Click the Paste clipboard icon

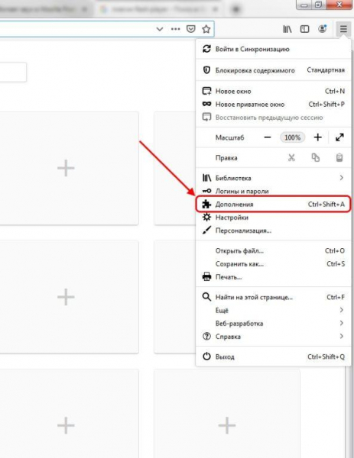point(339,158)
